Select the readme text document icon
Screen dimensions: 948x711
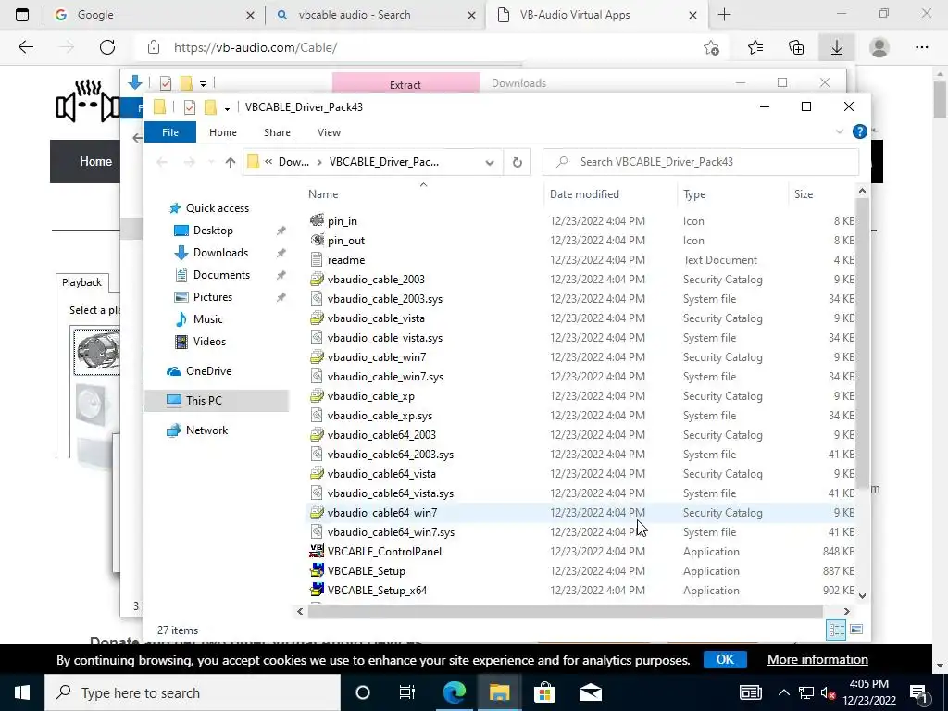317,260
